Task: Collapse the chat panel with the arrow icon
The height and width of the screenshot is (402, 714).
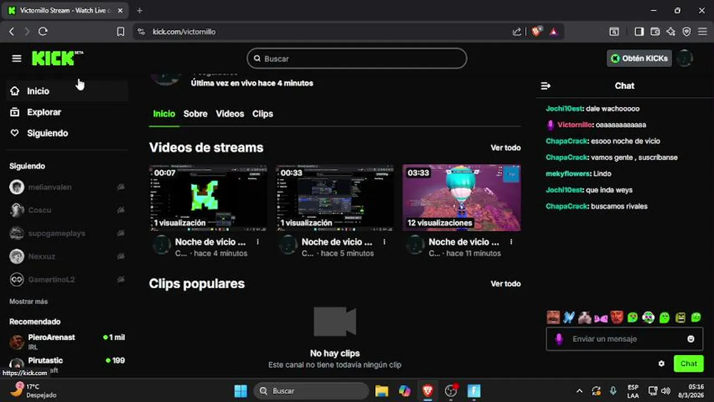Action: click(x=546, y=86)
